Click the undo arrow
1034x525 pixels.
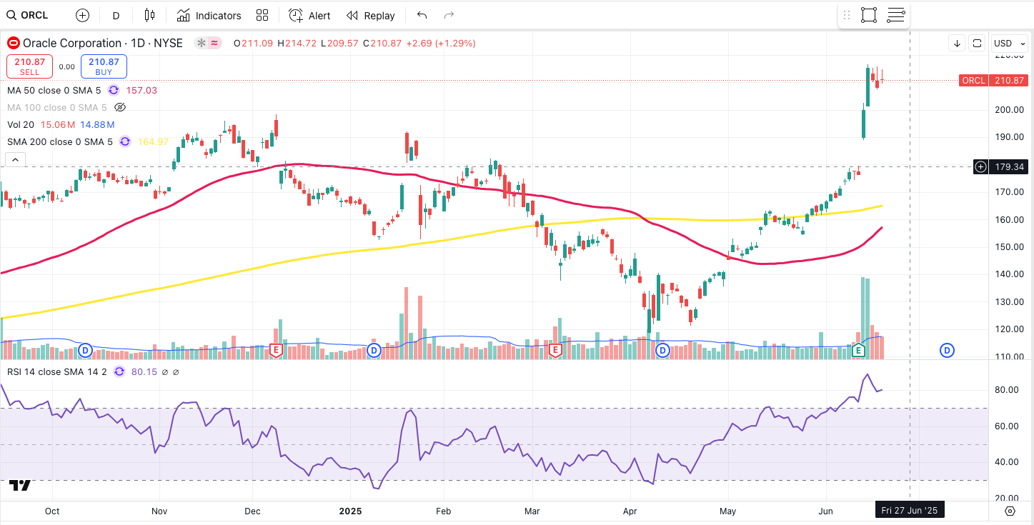[x=422, y=15]
